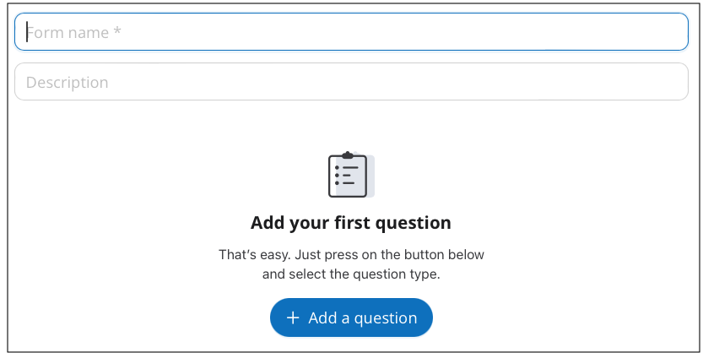Focus the Description text field
The width and height of the screenshot is (703, 358).
351,82
